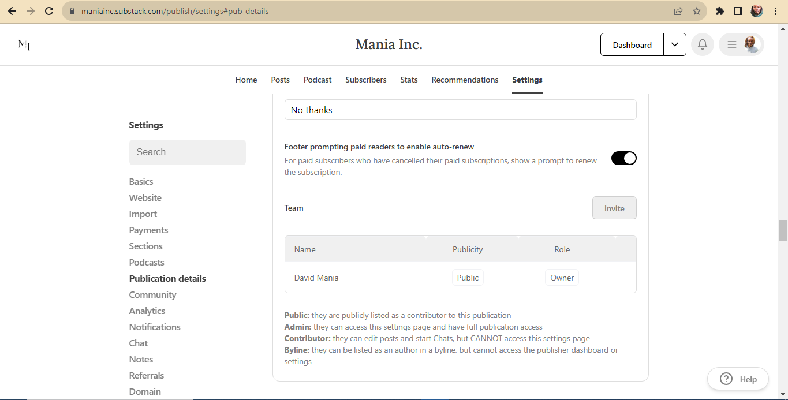Click the browser forward arrow
The width and height of the screenshot is (788, 400).
coord(31,11)
